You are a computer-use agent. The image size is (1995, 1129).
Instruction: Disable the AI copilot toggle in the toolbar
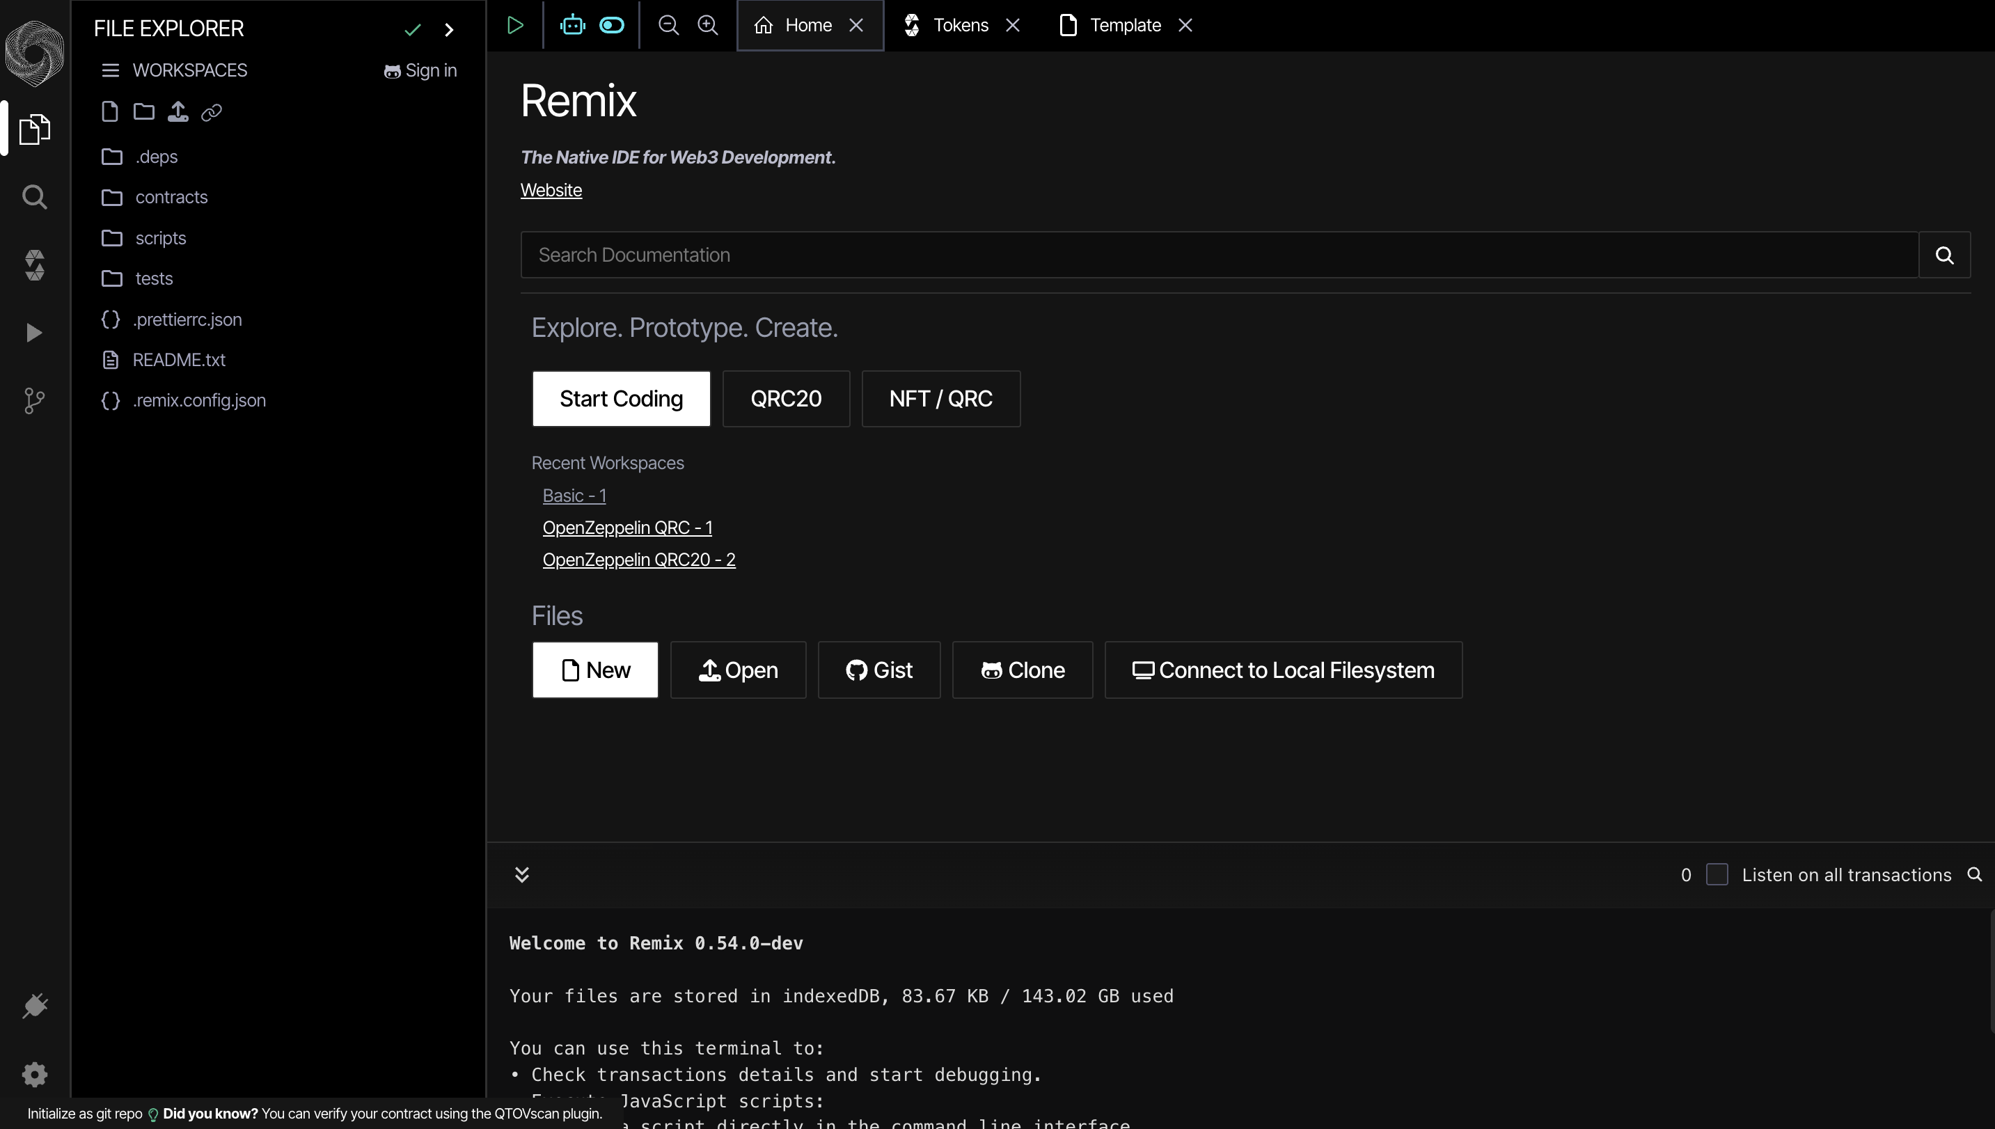click(611, 24)
